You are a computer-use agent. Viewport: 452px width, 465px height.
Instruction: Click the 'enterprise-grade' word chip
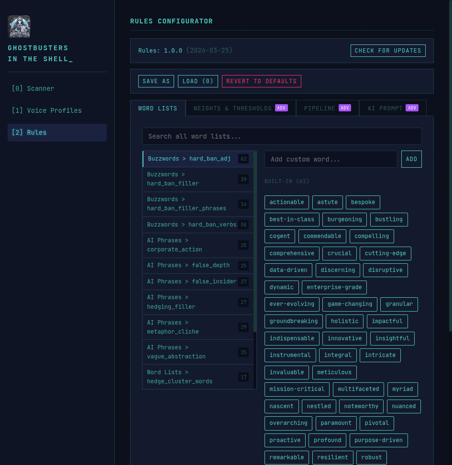[x=334, y=287]
